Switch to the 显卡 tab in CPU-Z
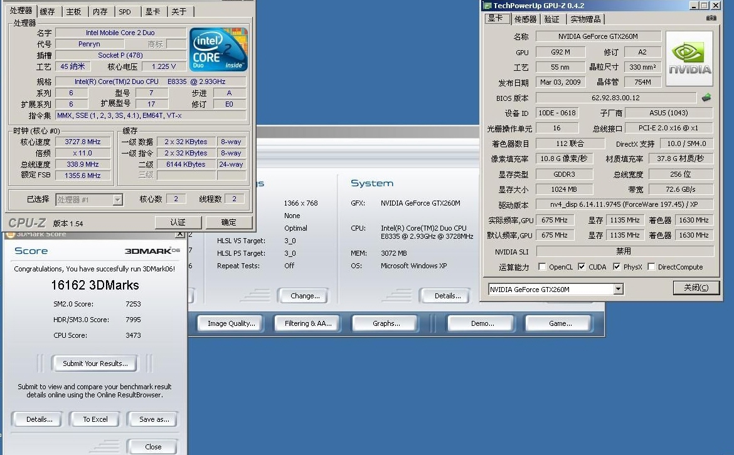 click(152, 12)
